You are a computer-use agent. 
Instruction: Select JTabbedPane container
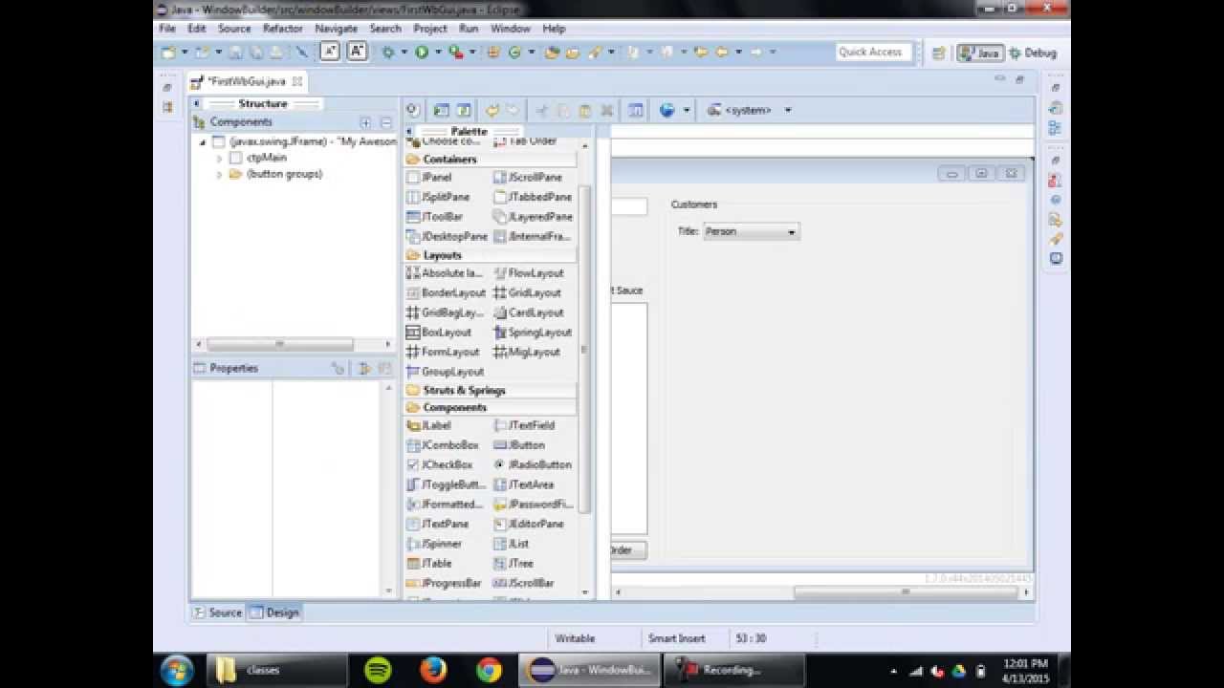(534, 197)
